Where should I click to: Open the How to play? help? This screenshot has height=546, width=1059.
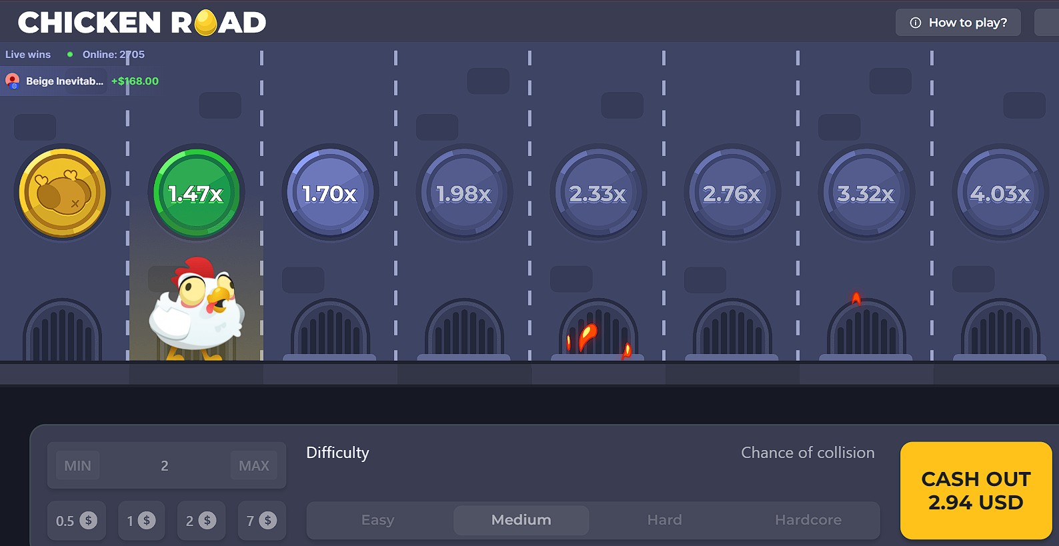(958, 23)
